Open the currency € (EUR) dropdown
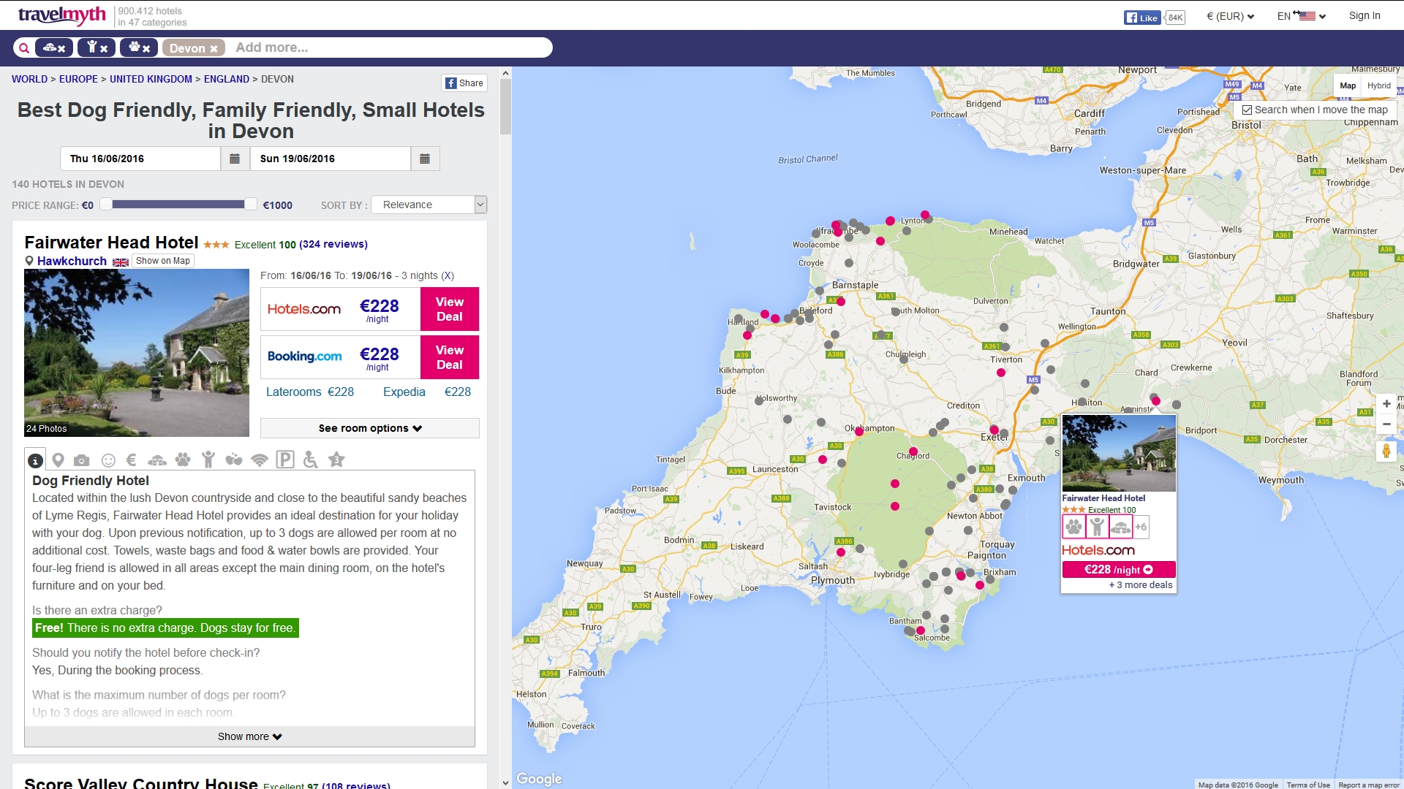The height and width of the screenshot is (789, 1404). click(1230, 16)
